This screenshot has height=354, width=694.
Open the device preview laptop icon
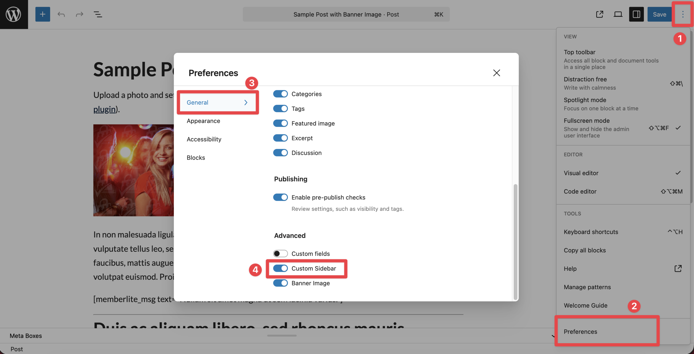click(x=618, y=14)
